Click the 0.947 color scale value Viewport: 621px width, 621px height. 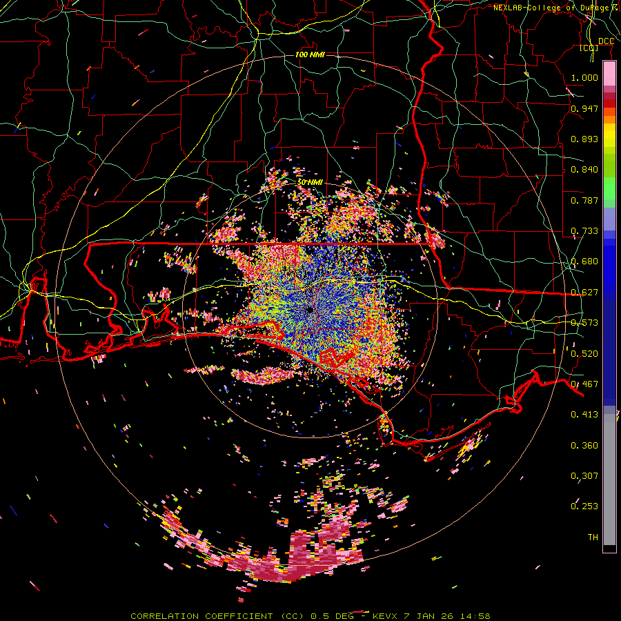point(584,108)
